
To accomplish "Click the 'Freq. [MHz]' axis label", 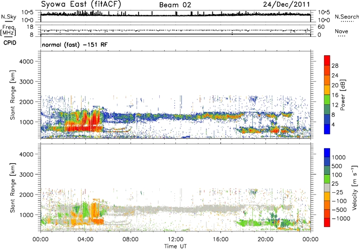I will (x=8, y=31).
